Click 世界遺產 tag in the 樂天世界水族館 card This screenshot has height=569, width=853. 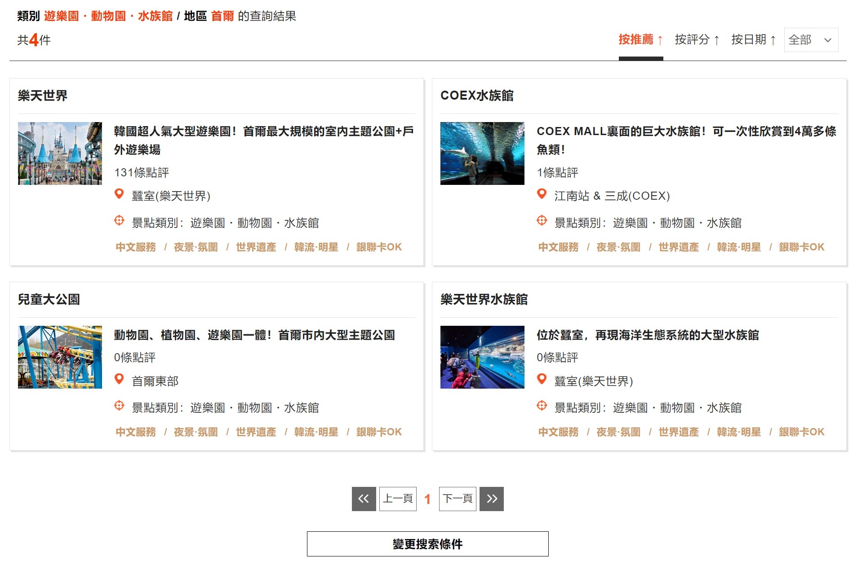[679, 432]
